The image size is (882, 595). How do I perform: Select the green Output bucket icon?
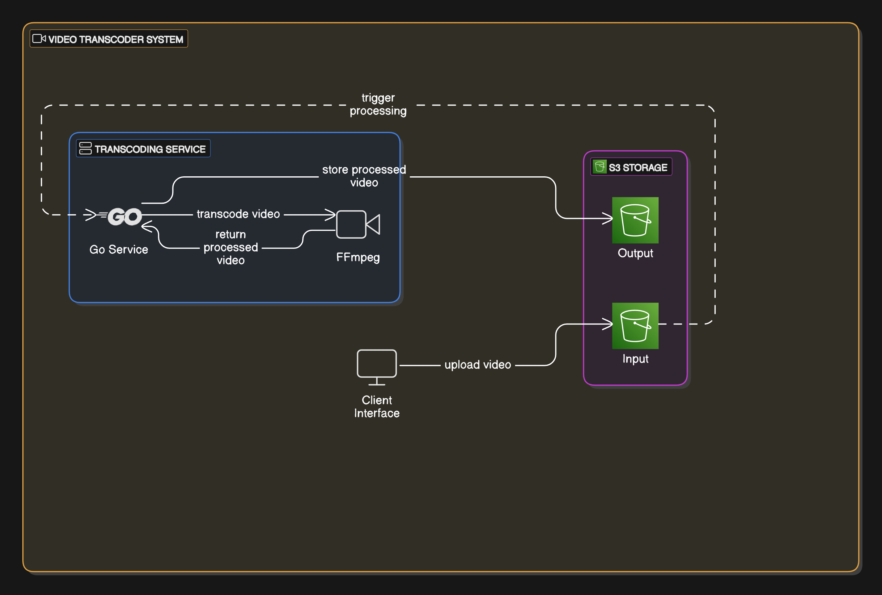(635, 219)
